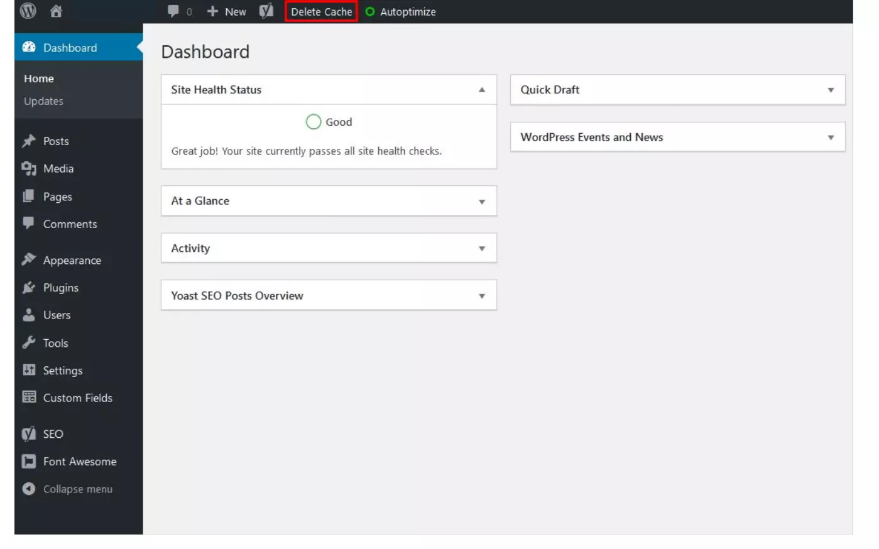Click the Dashboard gauge icon in sidebar
Viewport: 879px width, 549px height.
coord(29,47)
